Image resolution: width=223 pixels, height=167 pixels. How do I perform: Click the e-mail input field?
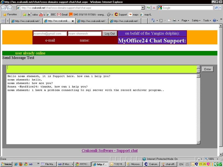(x=50, y=34)
